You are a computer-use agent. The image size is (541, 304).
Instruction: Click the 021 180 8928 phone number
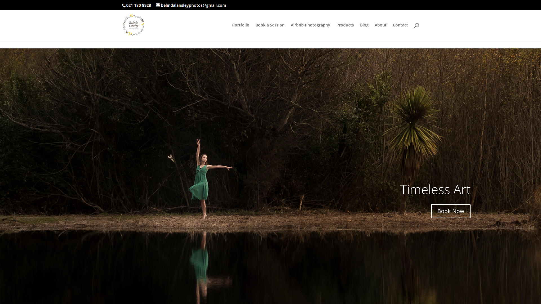pyautogui.click(x=138, y=5)
